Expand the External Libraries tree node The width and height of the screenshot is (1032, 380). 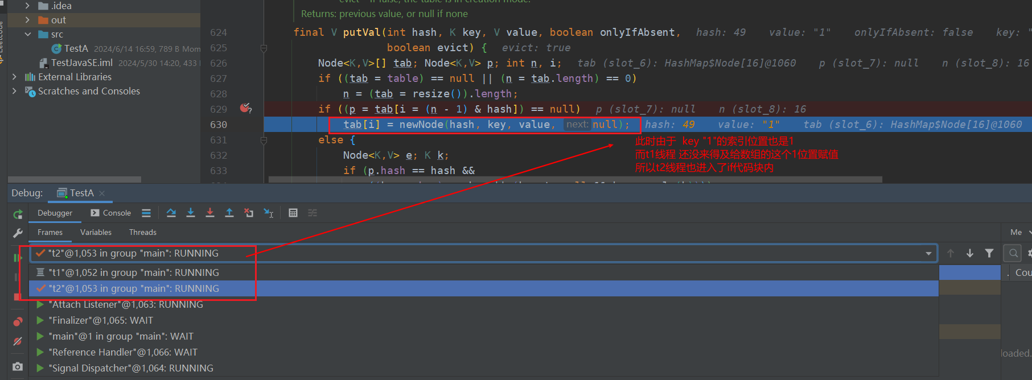pyautogui.click(x=14, y=77)
